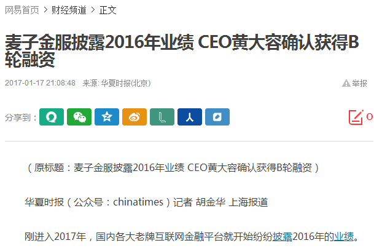Click the comment count number
This screenshot has height=251, width=374.
370,117
